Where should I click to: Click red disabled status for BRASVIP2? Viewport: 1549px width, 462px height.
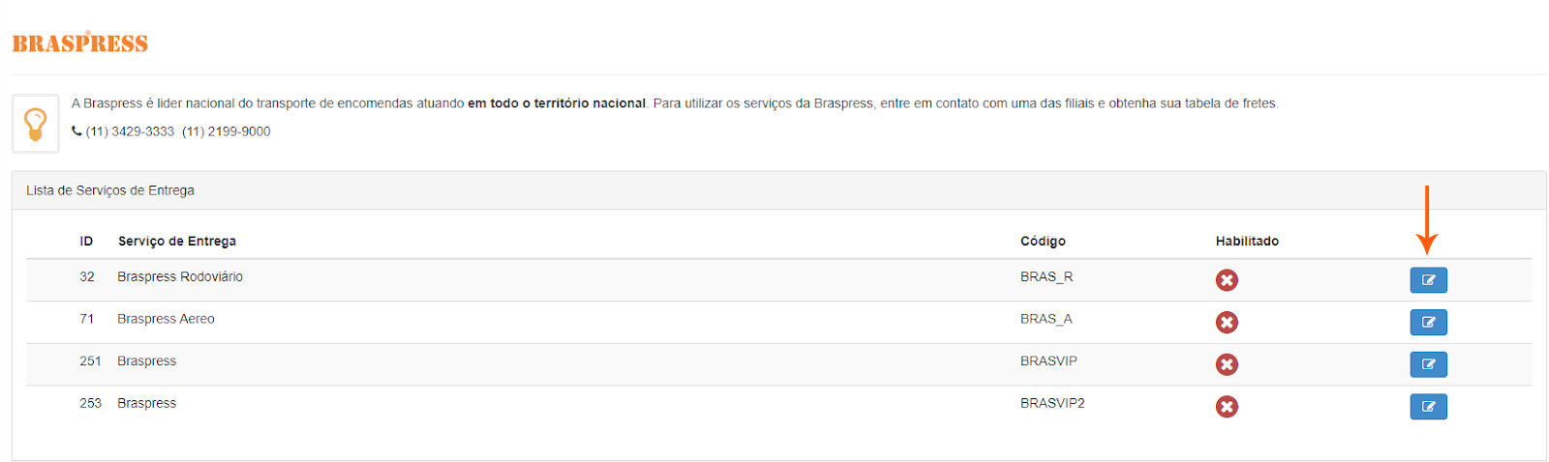tap(1227, 407)
